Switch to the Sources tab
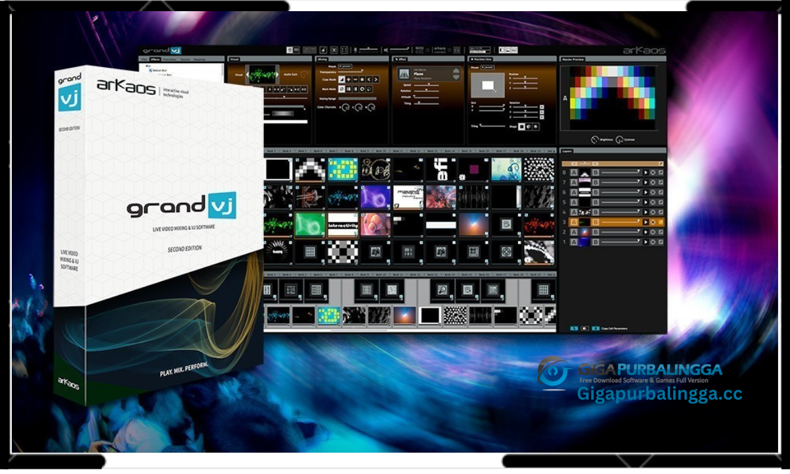This screenshot has height=474, width=790. coord(185,59)
